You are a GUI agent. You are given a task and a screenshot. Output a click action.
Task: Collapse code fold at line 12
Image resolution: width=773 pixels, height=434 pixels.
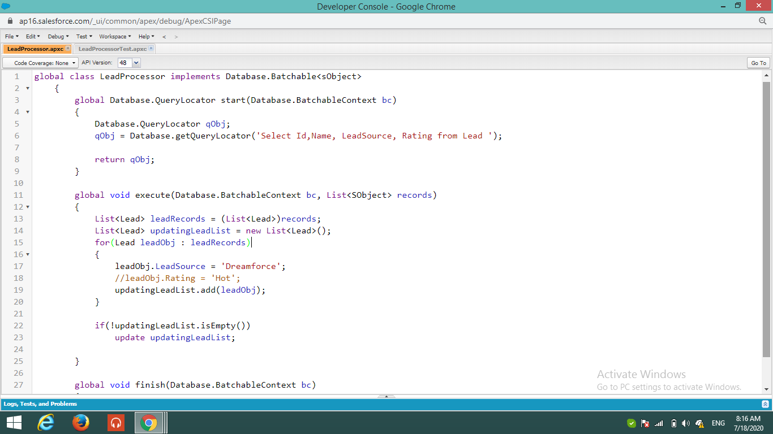point(28,207)
